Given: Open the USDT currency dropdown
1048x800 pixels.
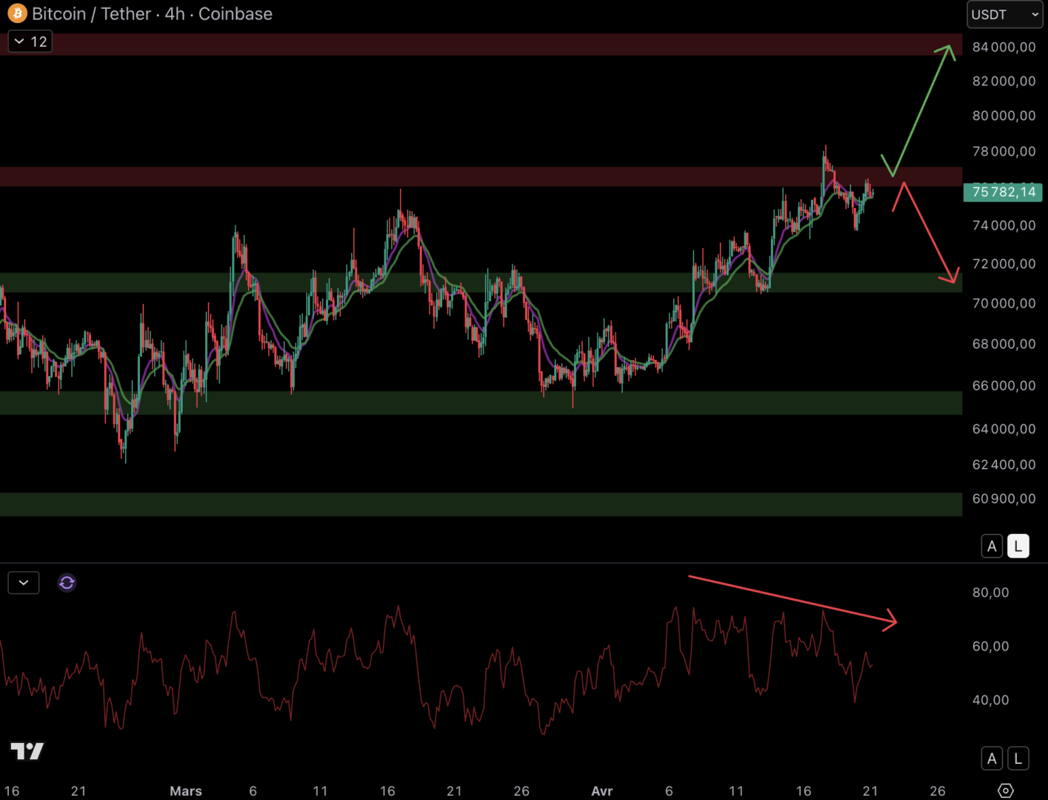Looking at the screenshot, I should 1004,15.
